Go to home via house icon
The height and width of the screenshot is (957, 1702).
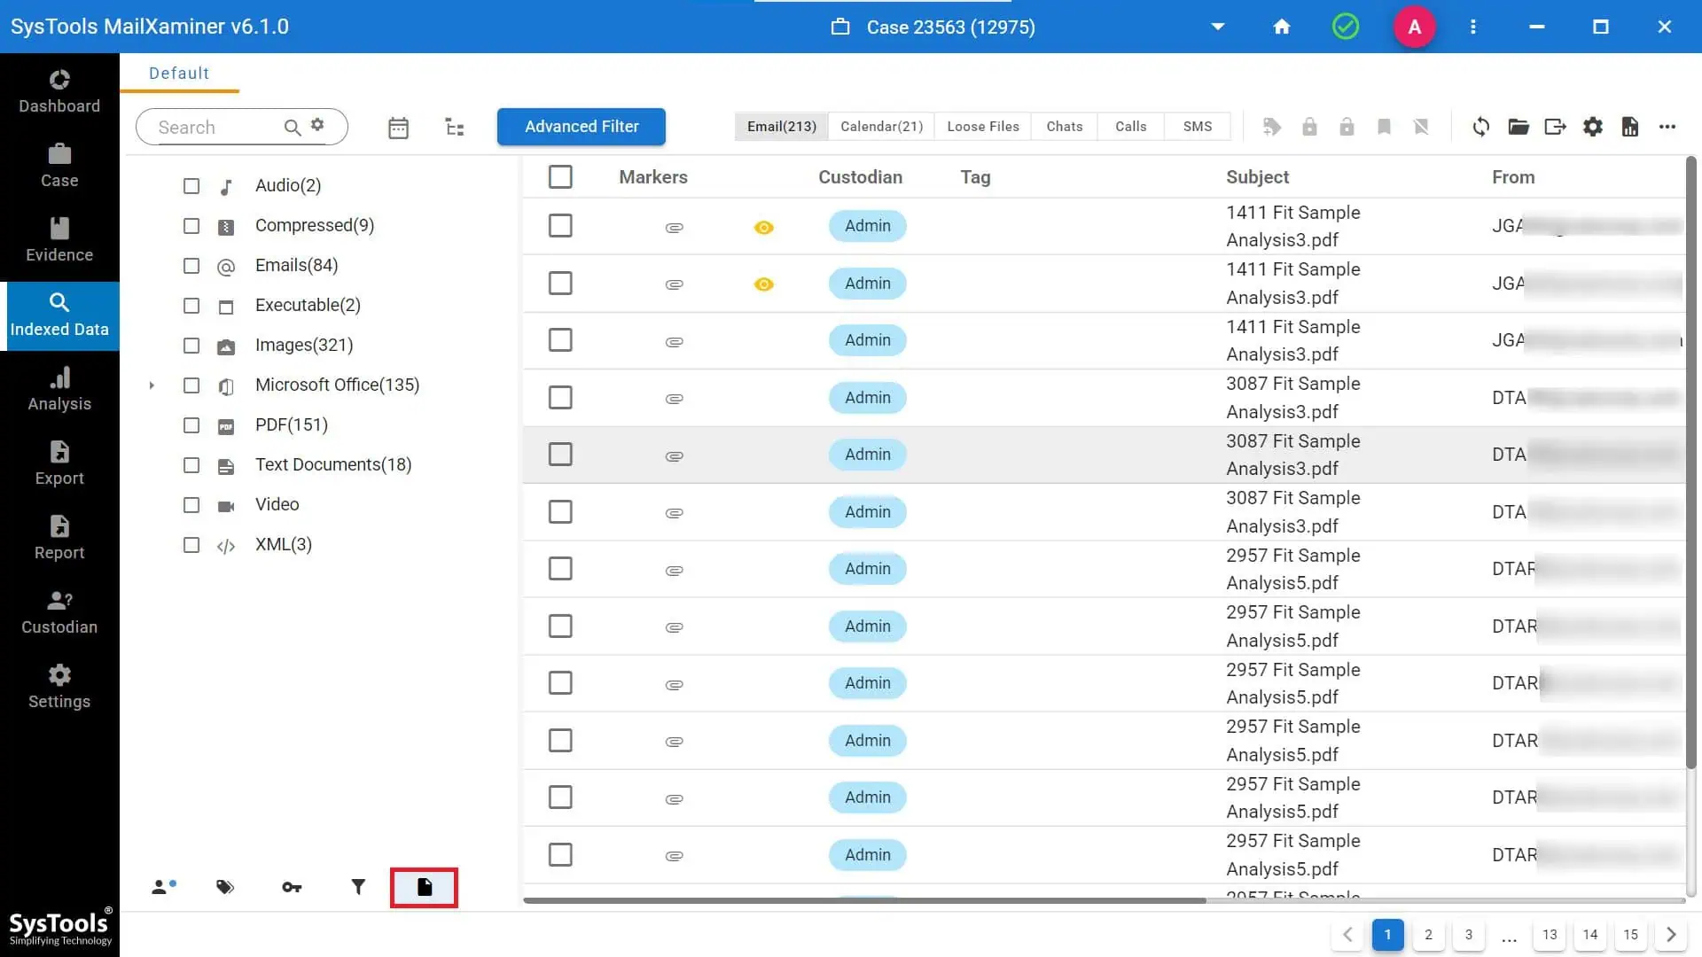tap(1282, 27)
